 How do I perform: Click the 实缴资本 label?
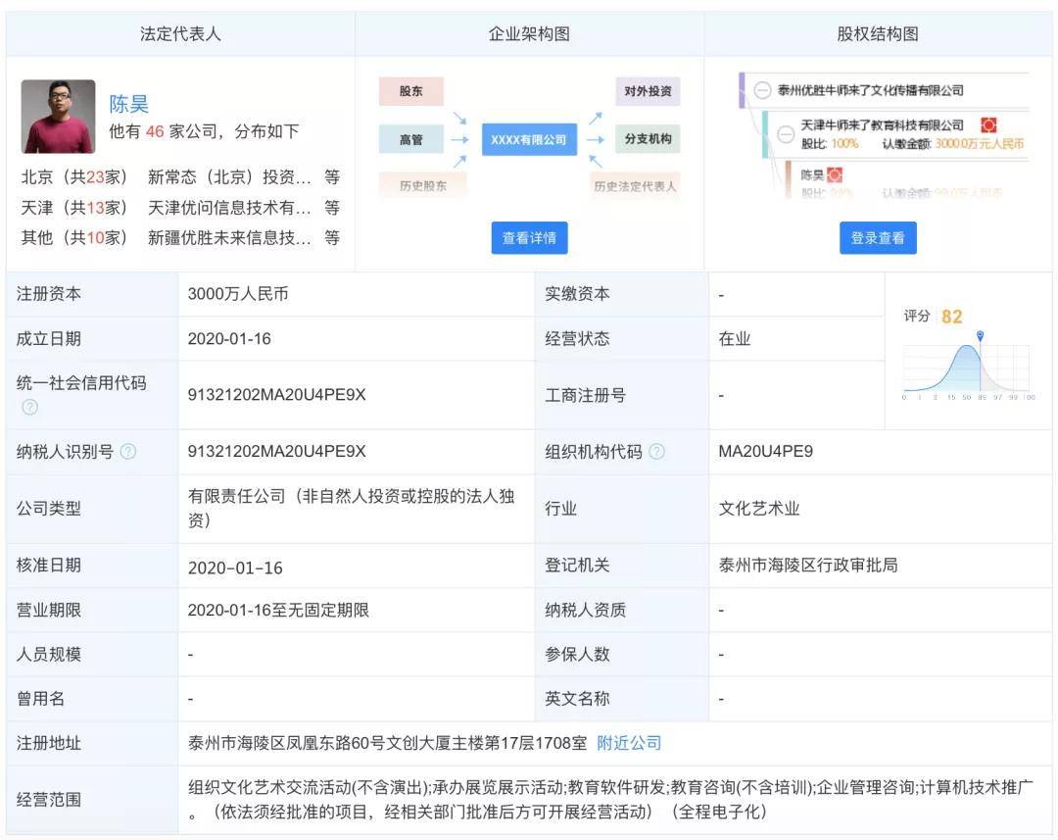pos(577,294)
